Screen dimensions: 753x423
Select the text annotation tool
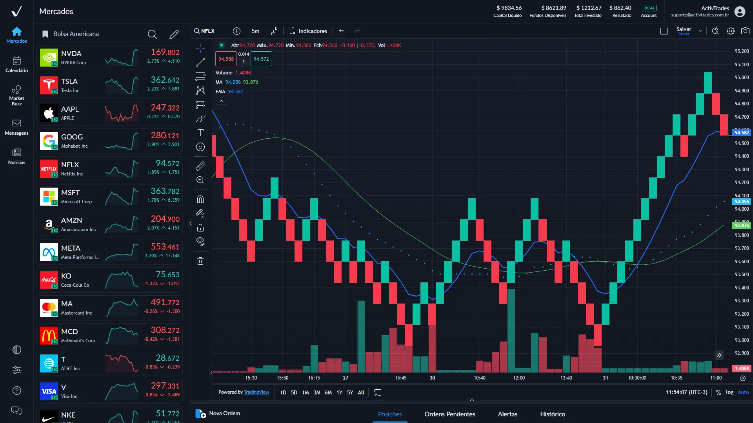point(200,133)
